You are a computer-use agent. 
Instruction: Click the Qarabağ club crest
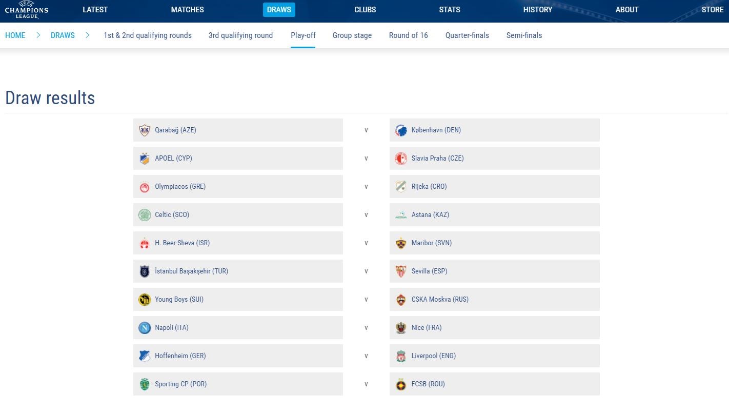(x=145, y=130)
